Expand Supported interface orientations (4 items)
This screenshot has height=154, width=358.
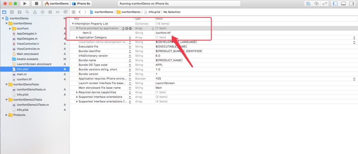pyautogui.click(x=77, y=102)
